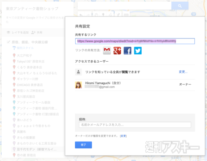The height and width of the screenshot is (161, 207).
Task: Select くるり 表参道本店 list entry
Action: coord(29,67)
